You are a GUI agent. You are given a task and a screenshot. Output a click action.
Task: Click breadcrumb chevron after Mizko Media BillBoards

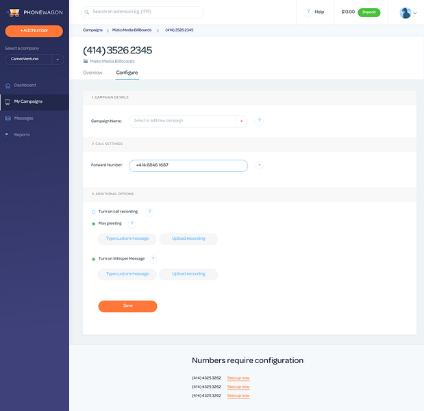coord(158,31)
